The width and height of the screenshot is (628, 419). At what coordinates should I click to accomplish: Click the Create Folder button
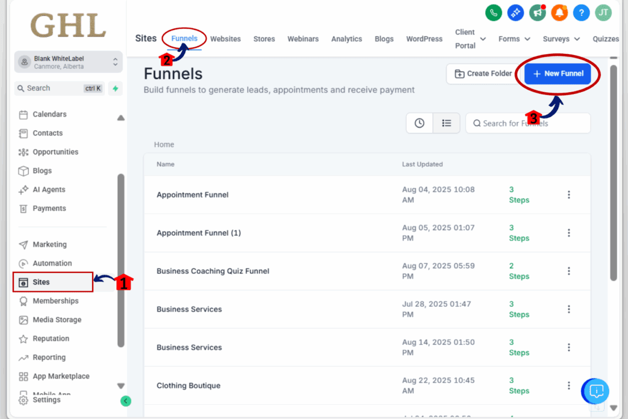point(483,74)
